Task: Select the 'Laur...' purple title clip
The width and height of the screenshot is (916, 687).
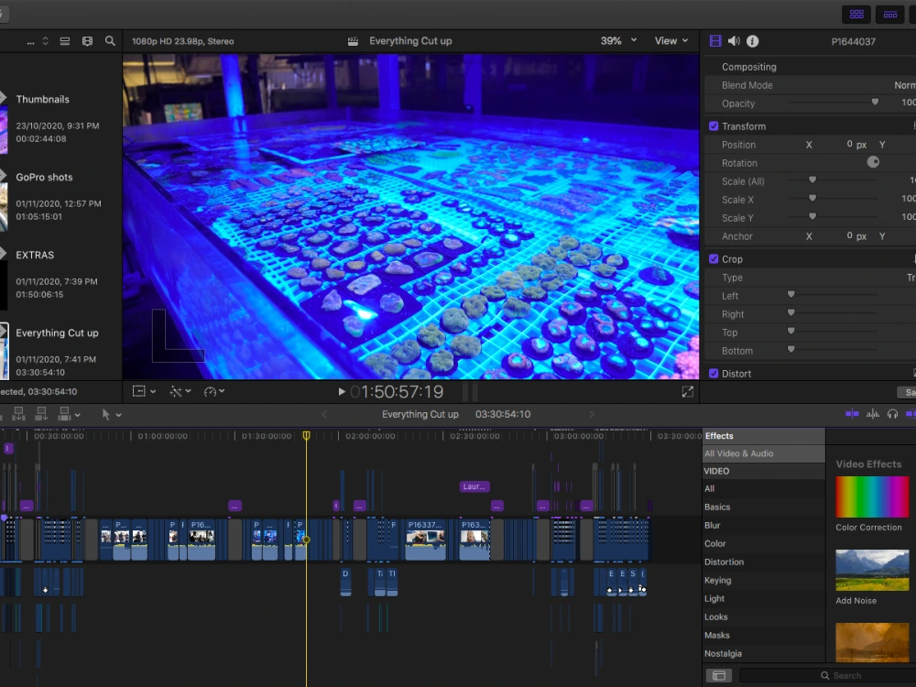Action: [474, 486]
